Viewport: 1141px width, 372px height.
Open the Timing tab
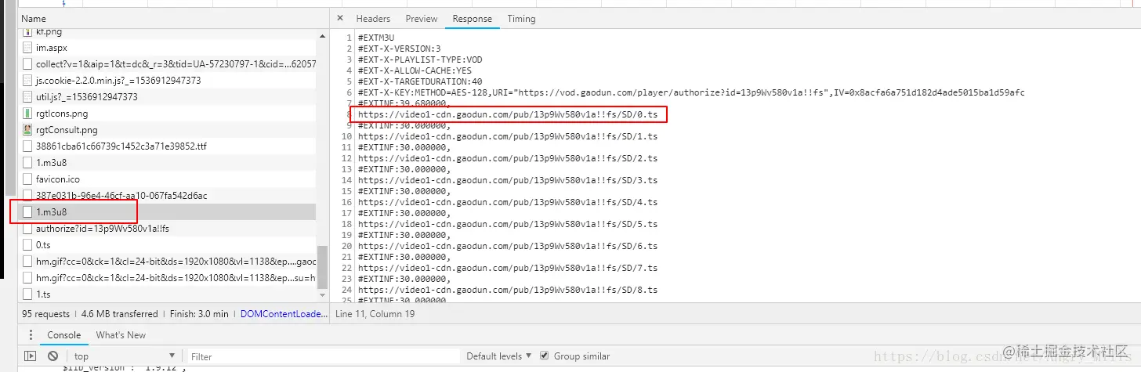[521, 19]
